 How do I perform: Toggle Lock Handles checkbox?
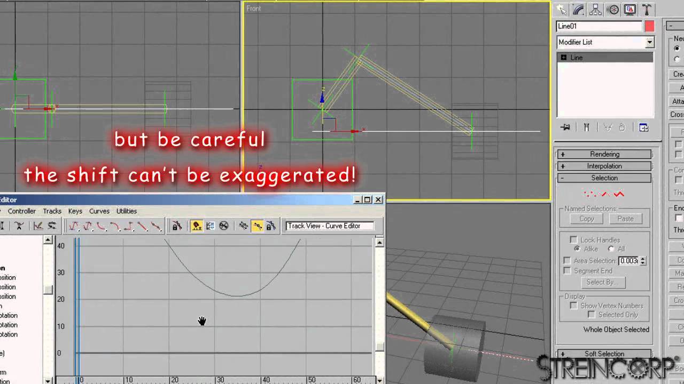(573, 240)
